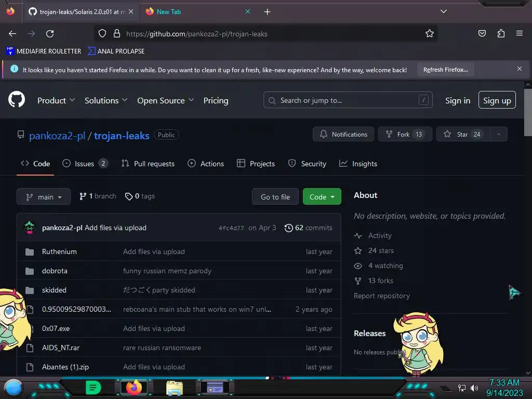This screenshot has height=399, width=532.
Task: Open the Pricing page
Action: coord(216,100)
